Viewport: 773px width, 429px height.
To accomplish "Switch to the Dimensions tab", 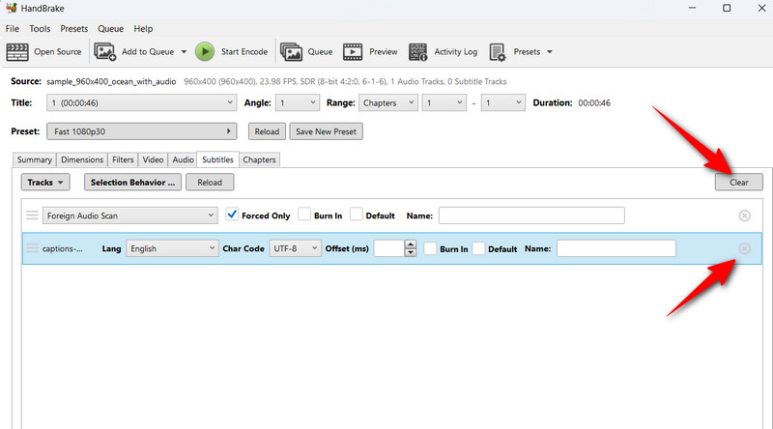I will pyautogui.click(x=82, y=159).
